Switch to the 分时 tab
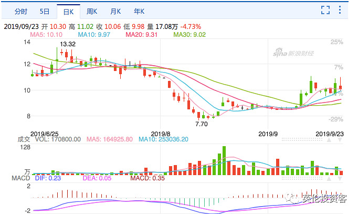 tap(20, 11)
